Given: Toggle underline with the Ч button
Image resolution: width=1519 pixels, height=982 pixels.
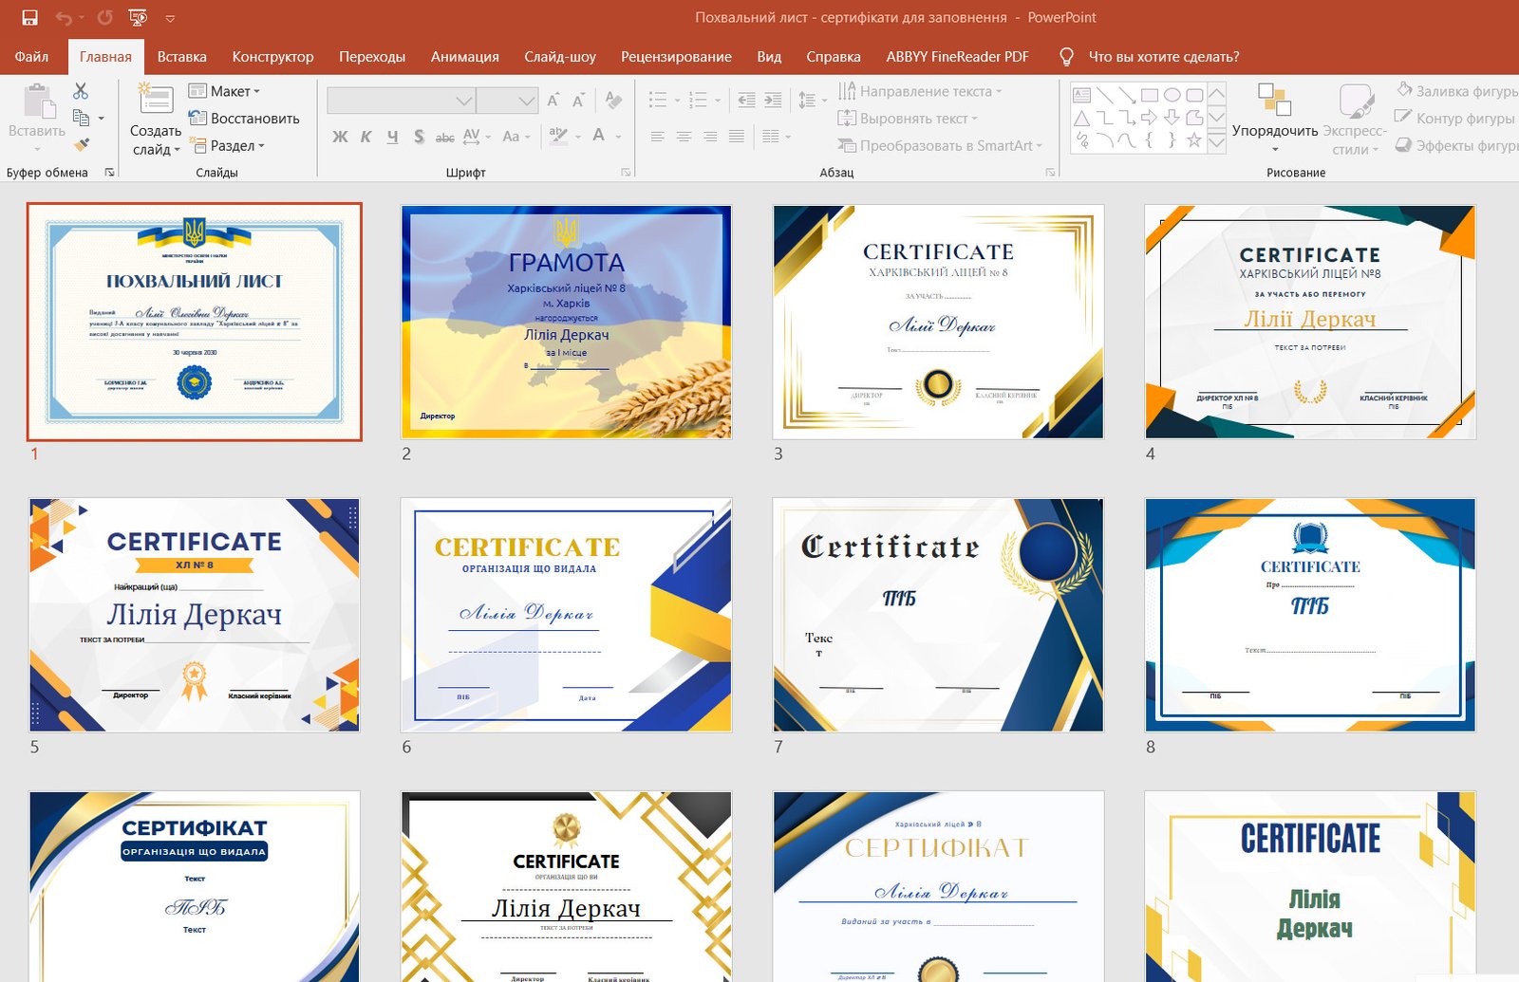Looking at the screenshot, I should pos(392,137).
